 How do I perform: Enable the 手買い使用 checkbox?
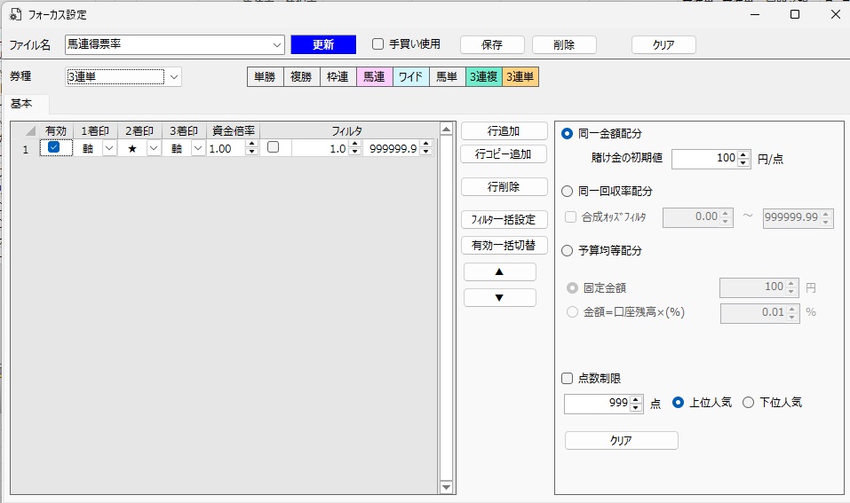click(x=377, y=44)
